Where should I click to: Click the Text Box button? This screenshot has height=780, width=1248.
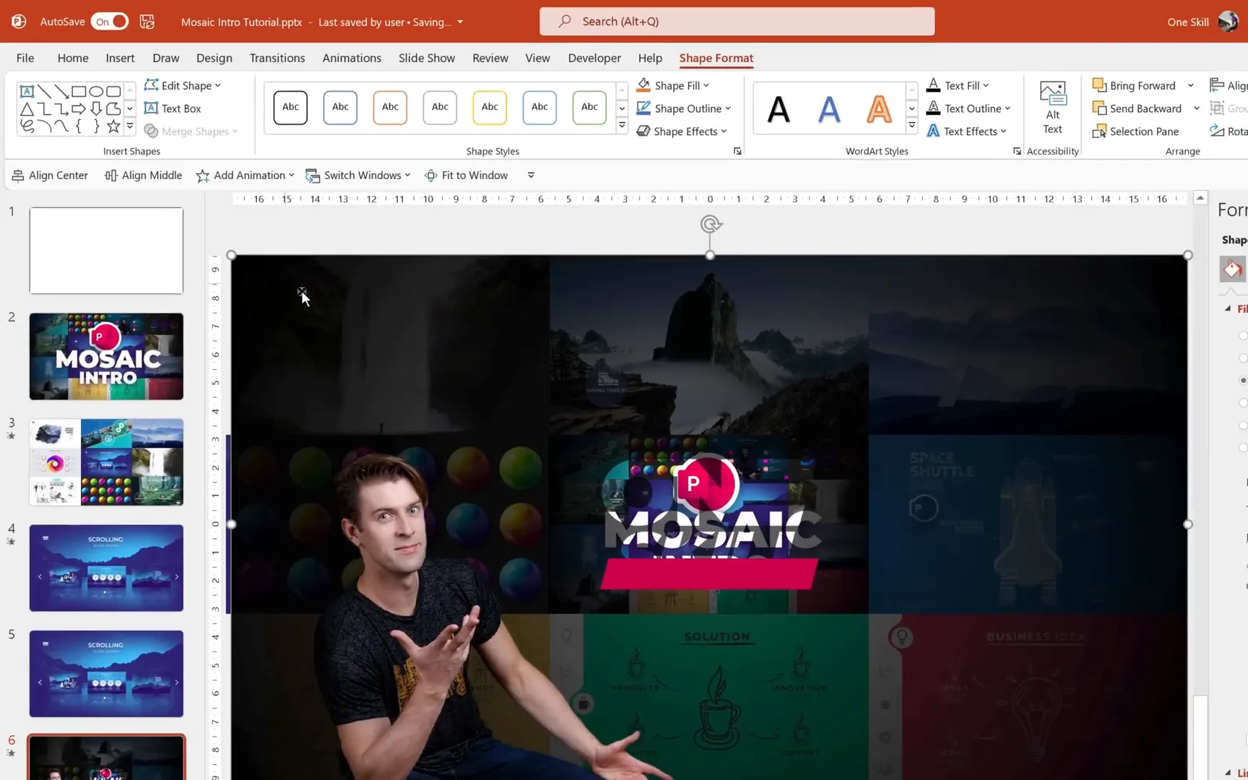(x=173, y=108)
